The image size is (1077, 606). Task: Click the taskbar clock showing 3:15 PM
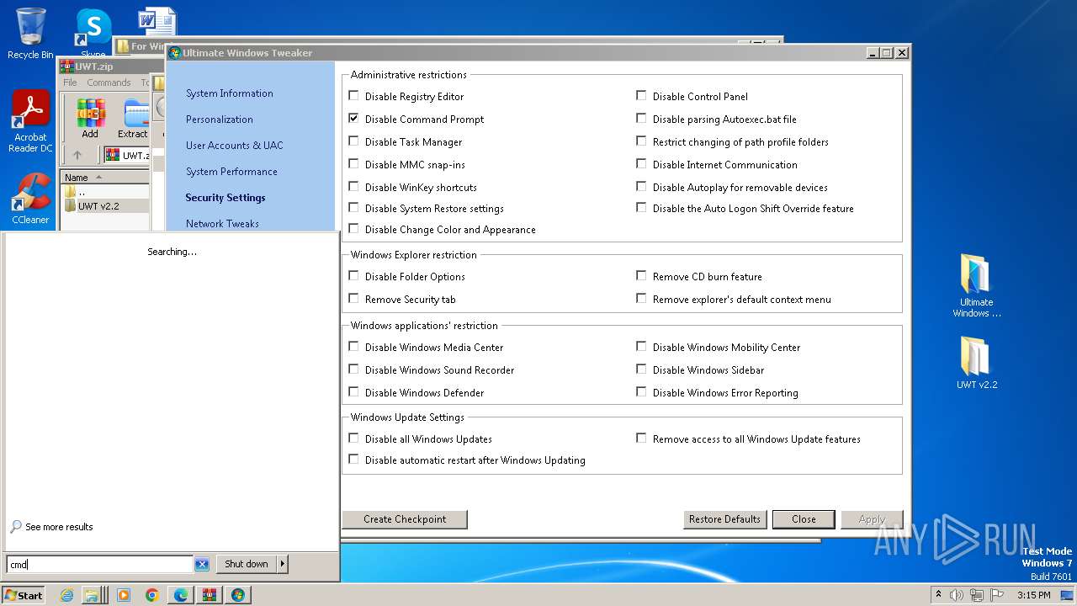pyautogui.click(x=1033, y=595)
